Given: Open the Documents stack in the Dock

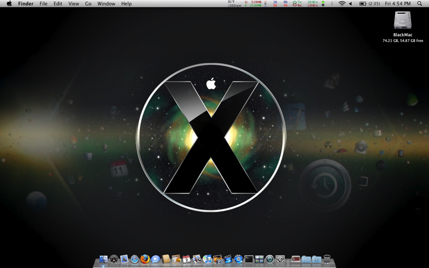Looking at the screenshot, I should 306,259.
